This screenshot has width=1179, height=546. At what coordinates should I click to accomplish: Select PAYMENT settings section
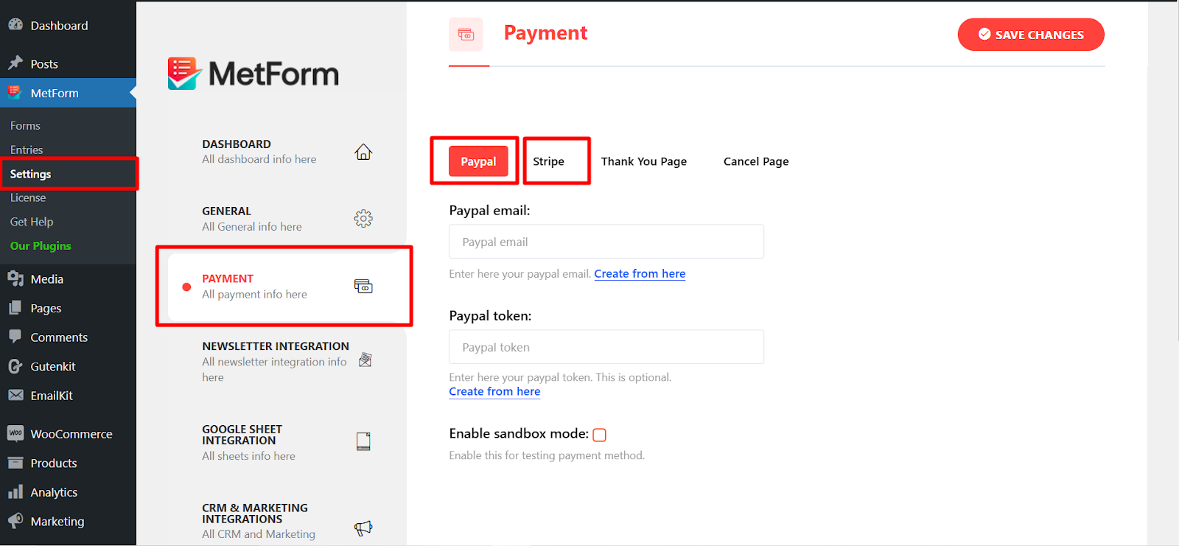pos(287,287)
